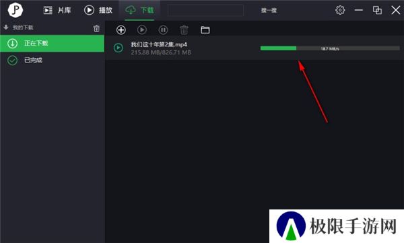Open settings gear icon
This screenshot has width=404, height=243.
[x=340, y=10]
